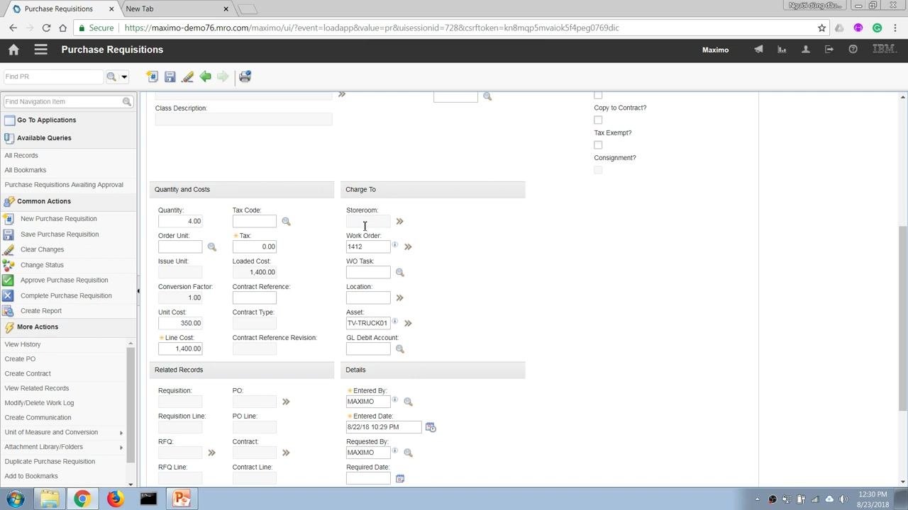Click the page vertical scrollbar
This screenshot has height=510, width=908.
[x=903, y=317]
